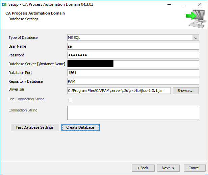Focus the Password input field
This screenshot has width=208, height=175.
point(133,55)
